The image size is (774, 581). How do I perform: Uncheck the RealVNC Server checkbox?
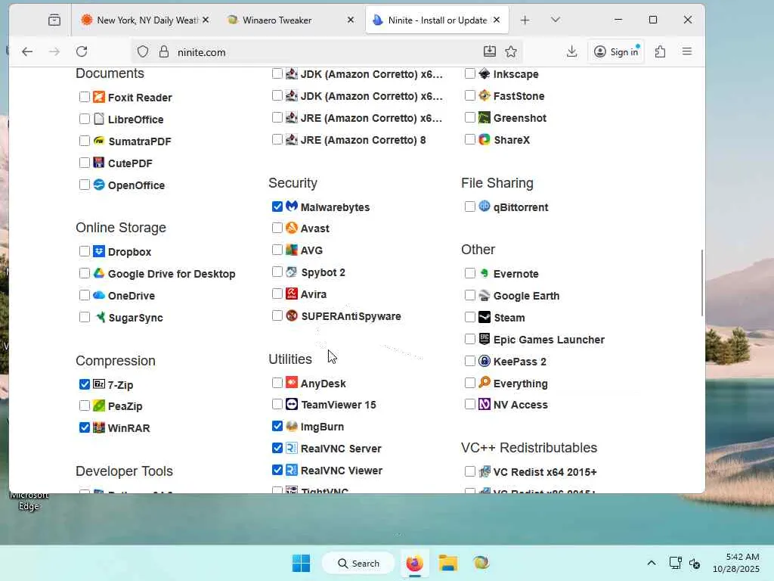click(x=277, y=448)
